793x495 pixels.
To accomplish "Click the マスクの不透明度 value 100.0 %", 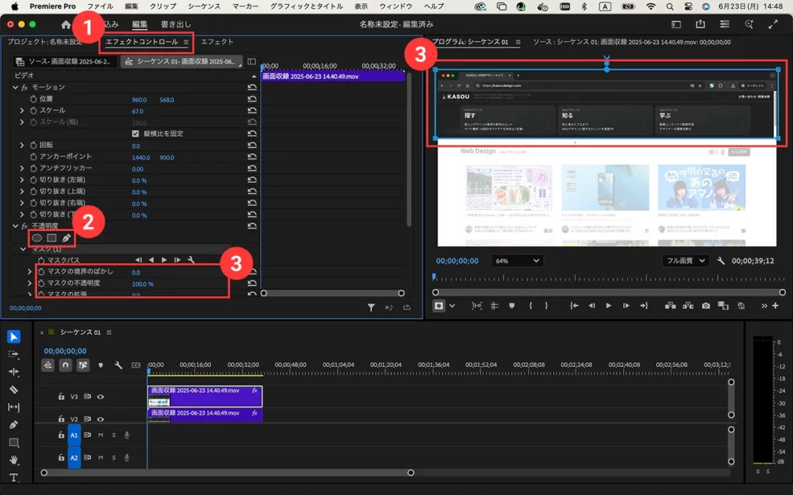I will tap(142, 284).
